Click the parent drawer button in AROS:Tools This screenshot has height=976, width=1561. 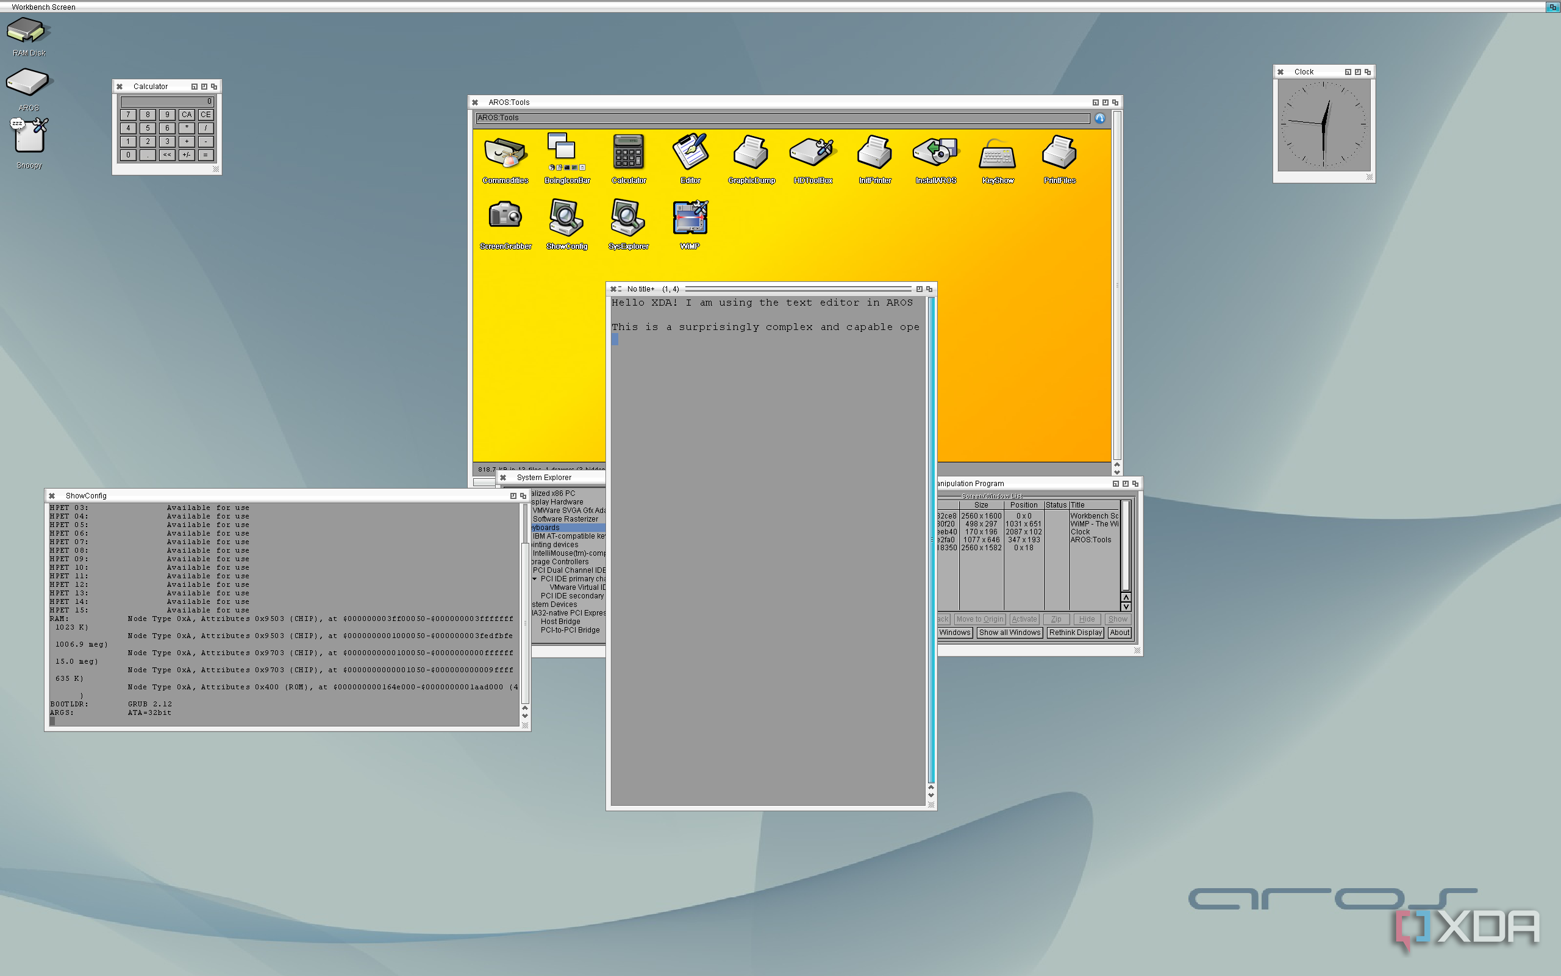coord(1100,118)
